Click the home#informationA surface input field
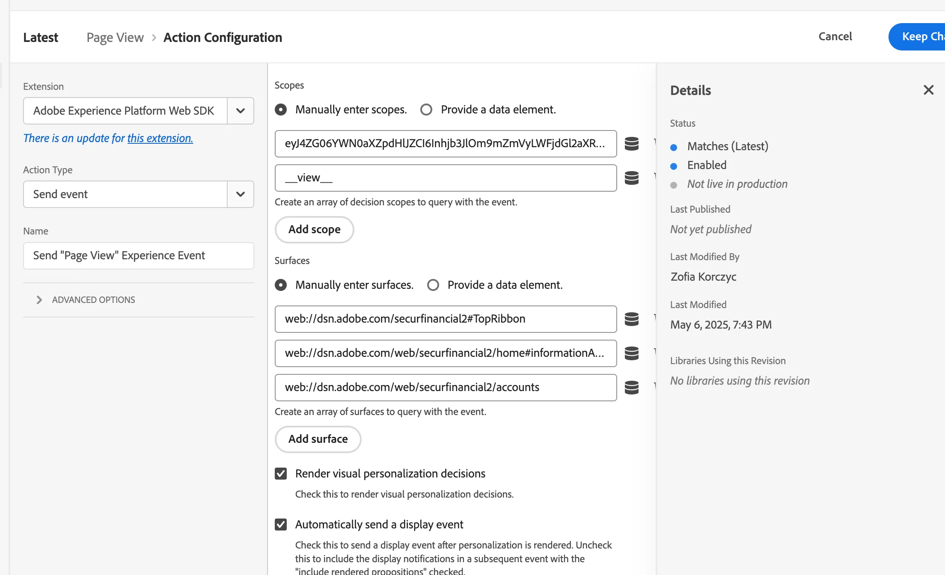945x575 pixels. (x=446, y=353)
